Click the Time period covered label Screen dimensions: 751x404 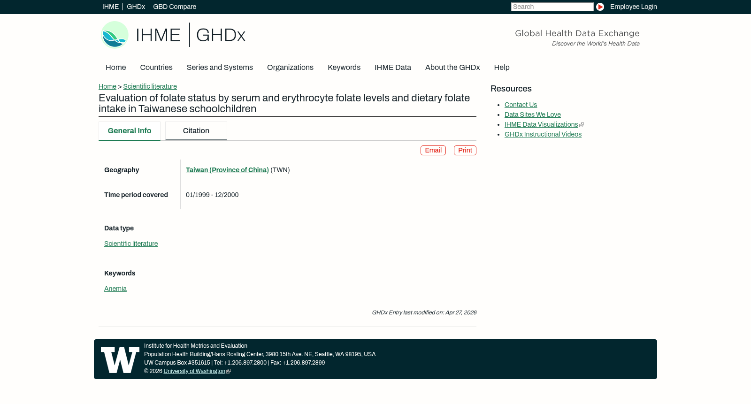(x=136, y=195)
